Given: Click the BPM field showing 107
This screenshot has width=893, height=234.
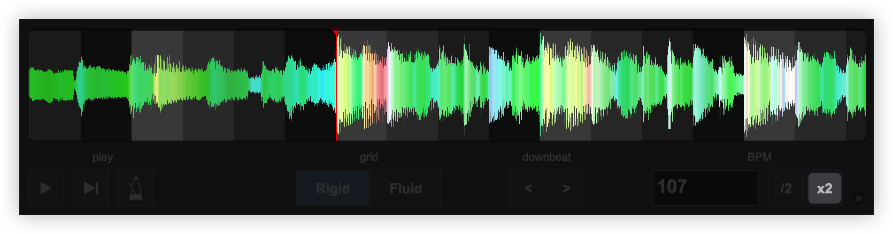Looking at the screenshot, I should pyautogui.click(x=705, y=188).
